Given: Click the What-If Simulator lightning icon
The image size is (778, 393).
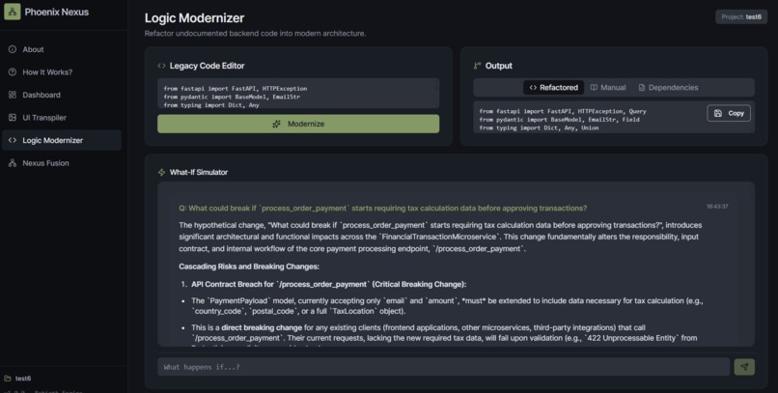Looking at the screenshot, I should (161, 172).
